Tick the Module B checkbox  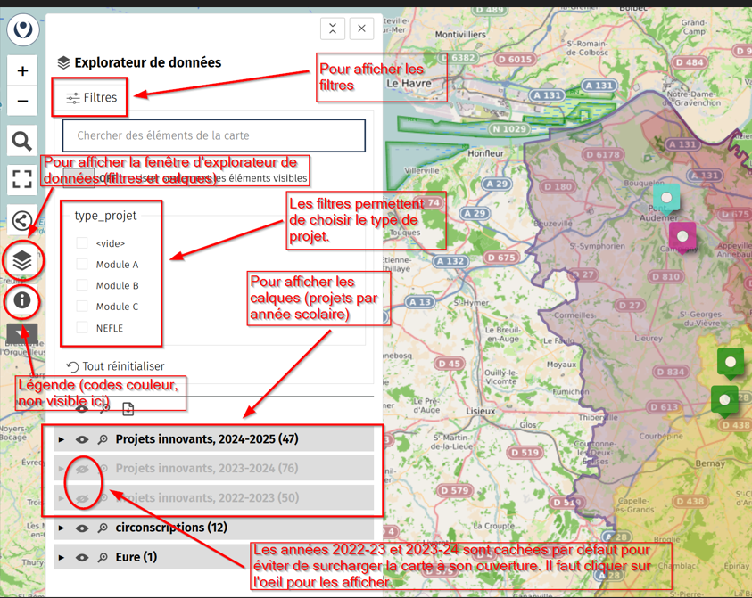coord(82,285)
